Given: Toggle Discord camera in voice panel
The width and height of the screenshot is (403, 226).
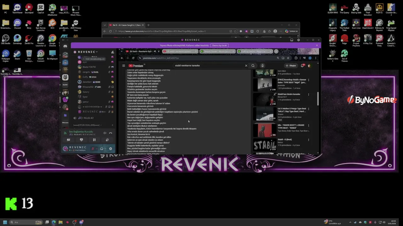Looking at the screenshot, I should [x=69, y=140].
